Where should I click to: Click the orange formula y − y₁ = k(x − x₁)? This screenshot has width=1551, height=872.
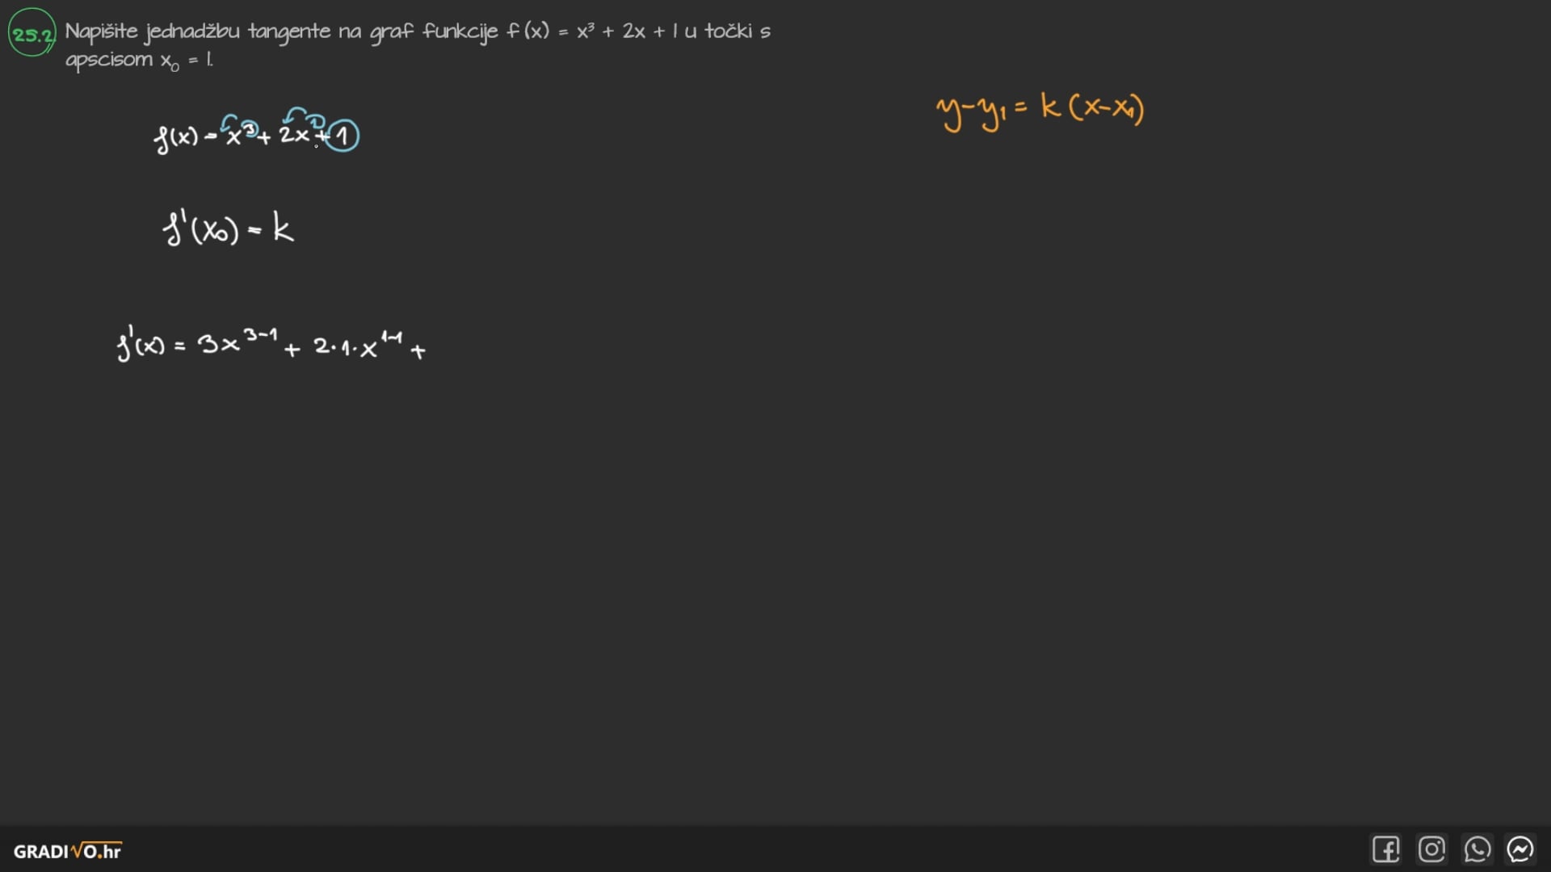coord(1040,111)
